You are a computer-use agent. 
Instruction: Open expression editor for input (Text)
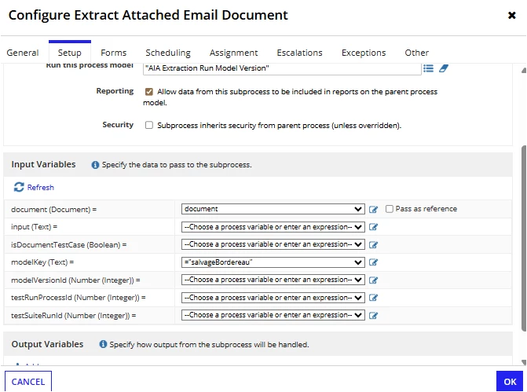(373, 227)
